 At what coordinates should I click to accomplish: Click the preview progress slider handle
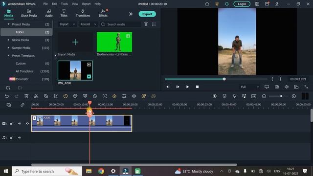tap(224, 79)
